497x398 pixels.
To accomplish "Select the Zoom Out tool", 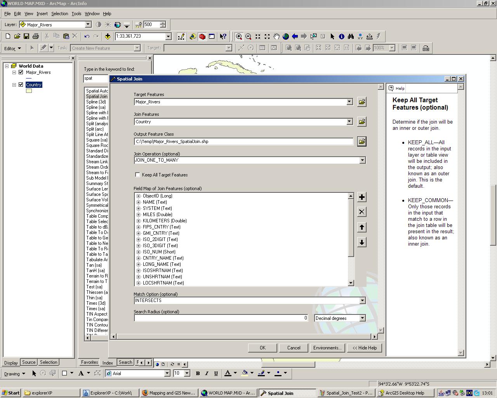I will coord(248,36).
